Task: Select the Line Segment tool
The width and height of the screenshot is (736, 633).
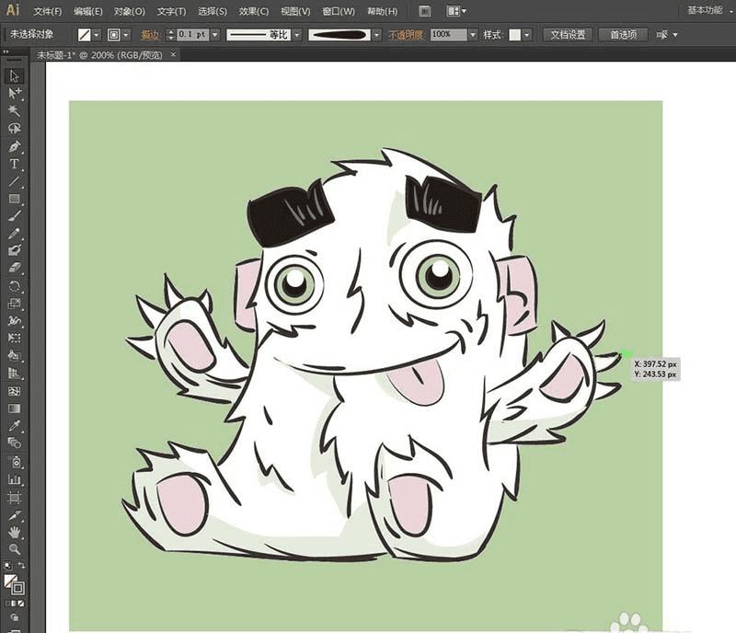Action: tap(14, 181)
